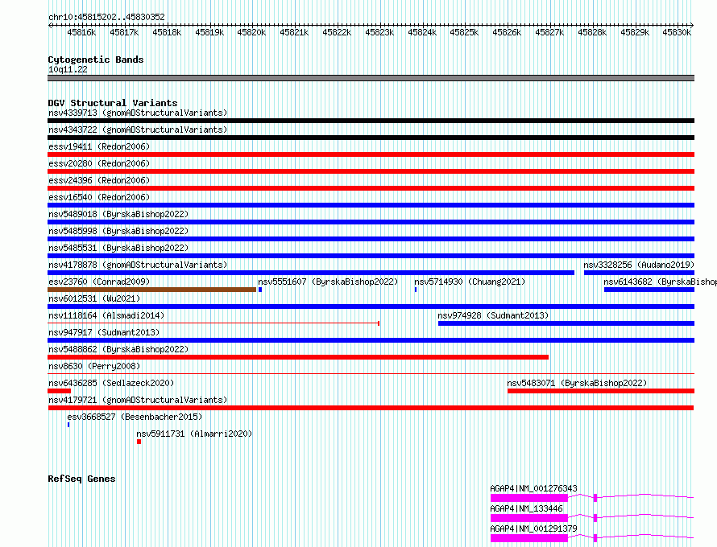Select the nsv6143682 variant label
Image resolution: width=717 pixels, height=547 pixels.
661,282
